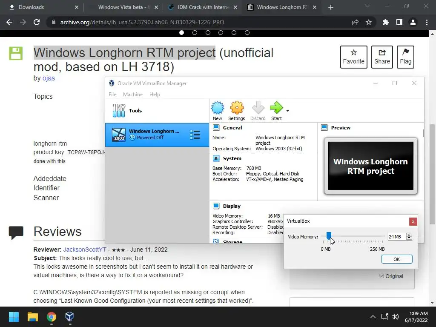
Task: Click the Video Memory slider handle
Action: (329, 236)
